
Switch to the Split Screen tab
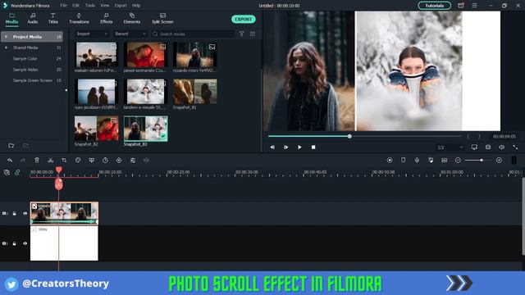pos(162,19)
